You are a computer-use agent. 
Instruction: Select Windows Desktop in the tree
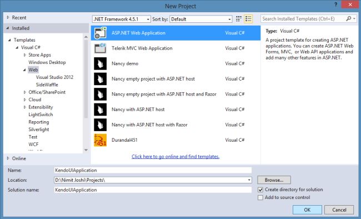pyautogui.click(x=47, y=62)
